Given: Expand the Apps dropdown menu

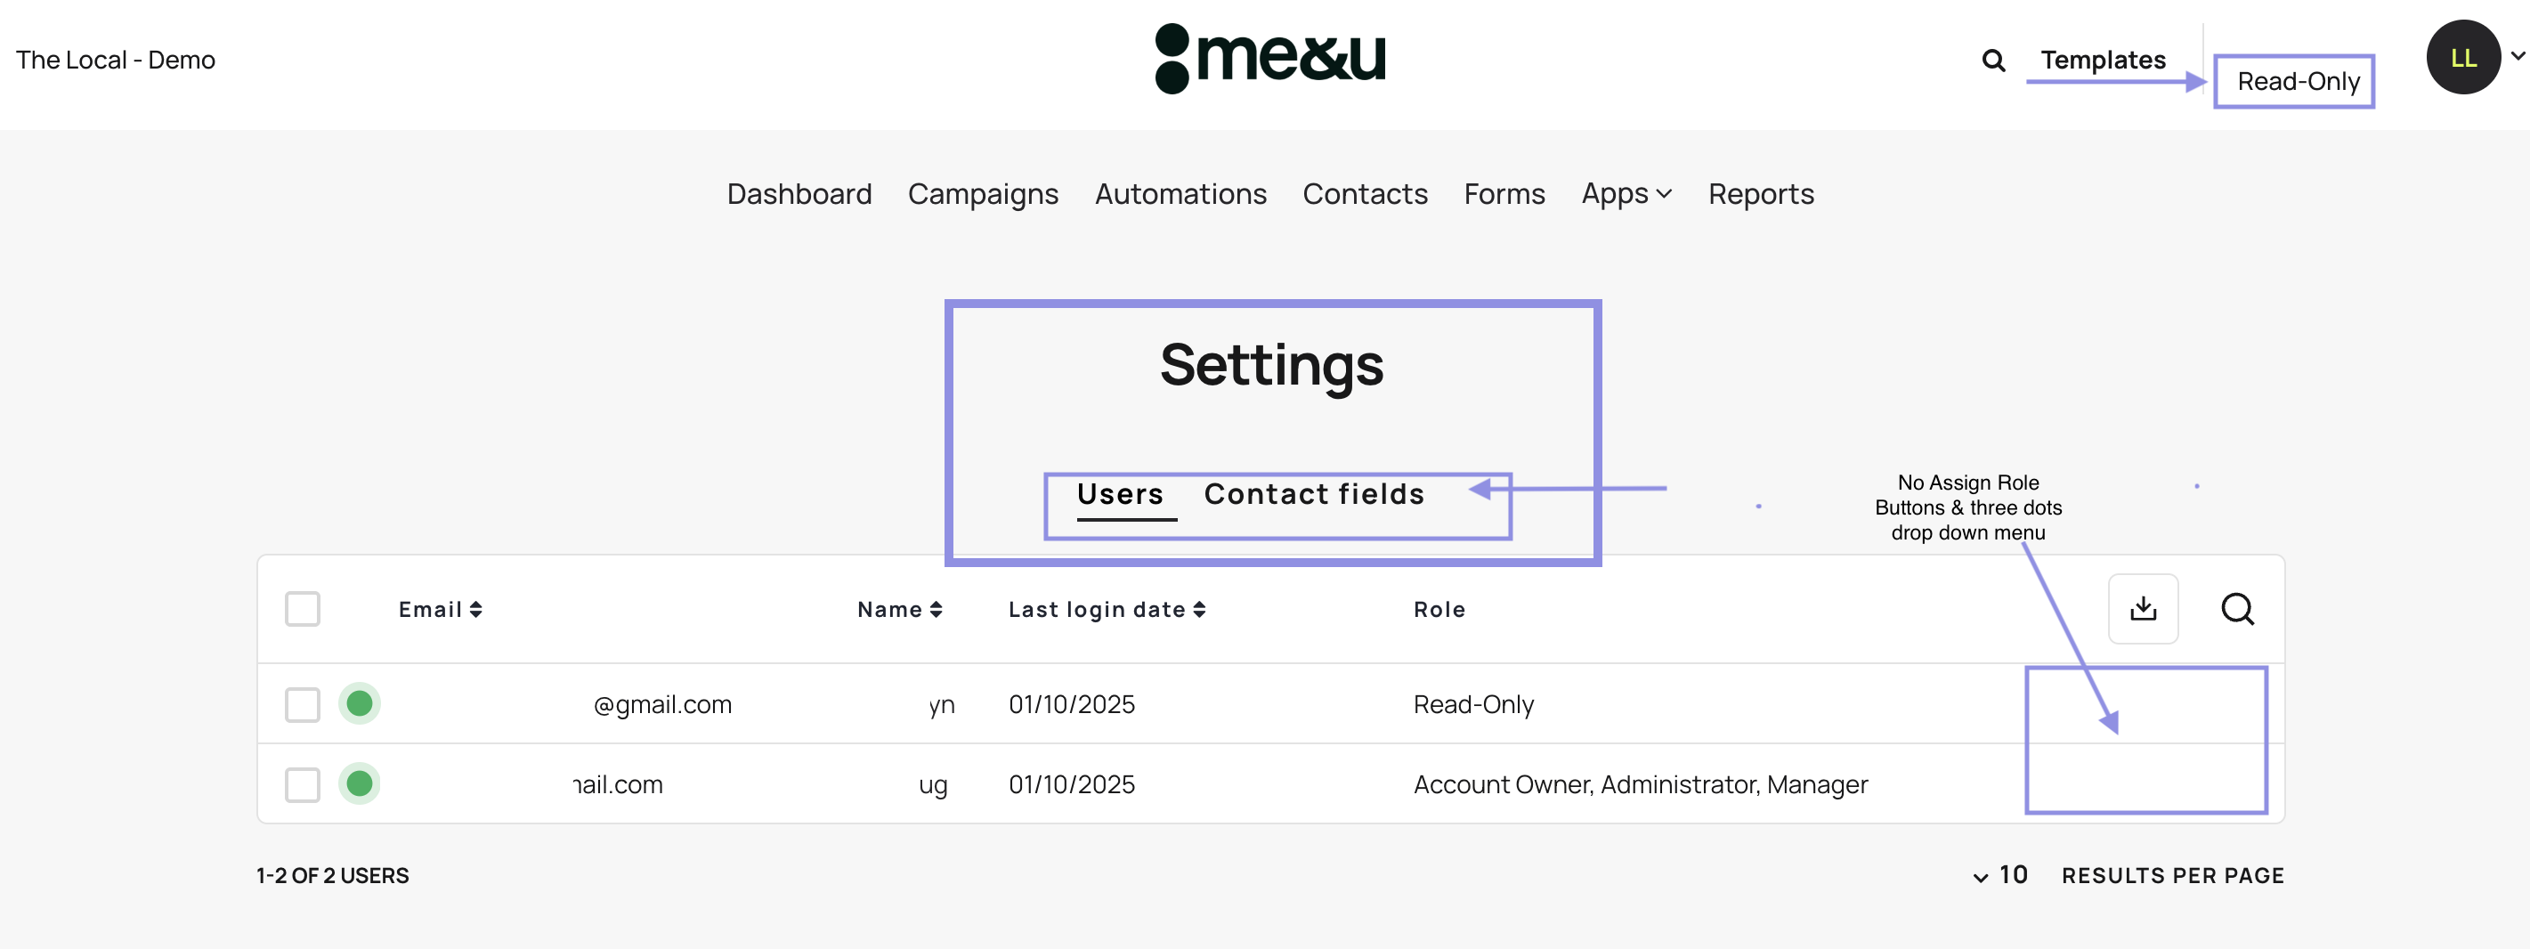Looking at the screenshot, I should click(x=1626, y=194).
